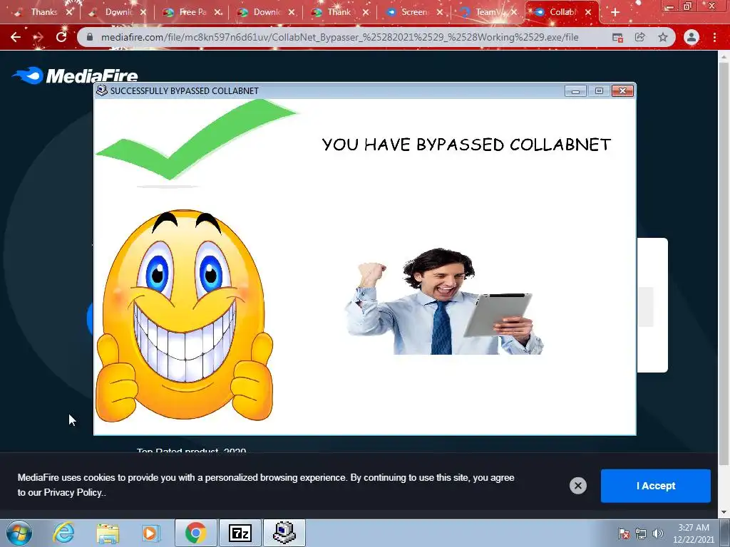Screen dimensions: 730x547
Task: Switch to the second Downlc tab
Action: [x=265, y=12]
